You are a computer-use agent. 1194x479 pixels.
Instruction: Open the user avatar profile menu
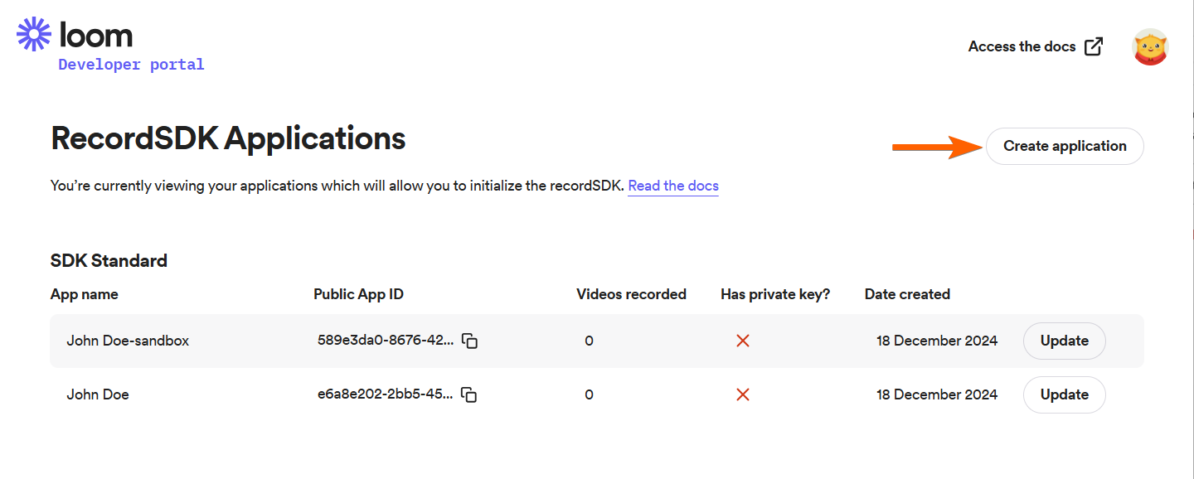[1150, 47]
